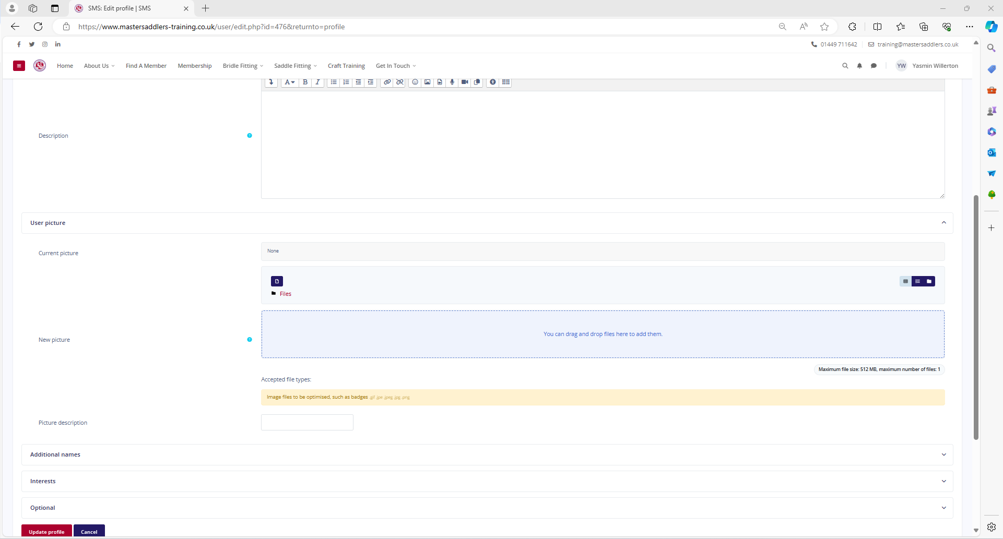Open the Membership menu item
The width and height of the screenshot is (1003, 539).
pos(195,66)
